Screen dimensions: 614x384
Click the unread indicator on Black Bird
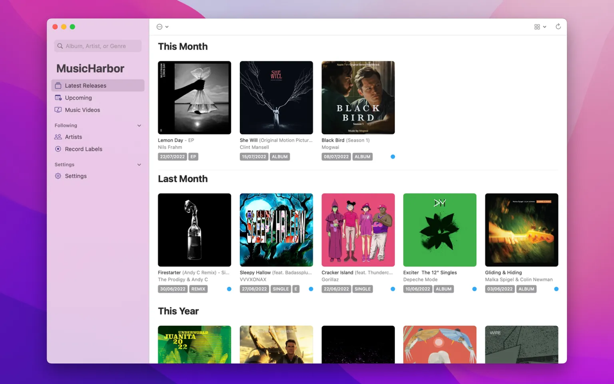pyautogui.click(x=393, y=157)
